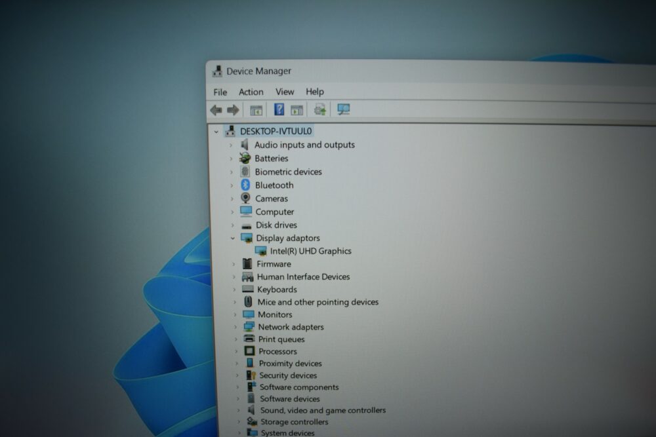
Task: Click the Processors icon
Action: (250, 351)
